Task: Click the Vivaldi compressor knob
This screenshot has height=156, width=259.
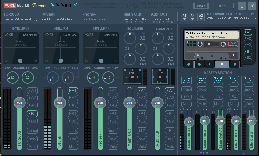Action: tap(53, 77)
